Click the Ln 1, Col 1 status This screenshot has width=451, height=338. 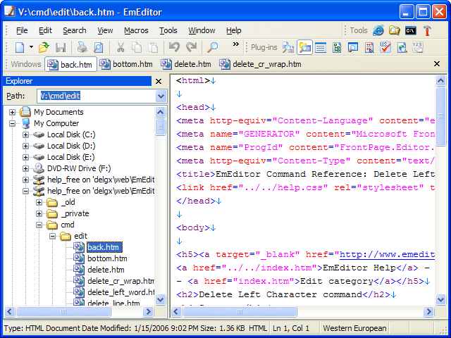291,328
